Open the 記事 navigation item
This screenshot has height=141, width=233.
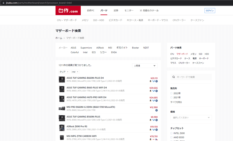point(116,10)
